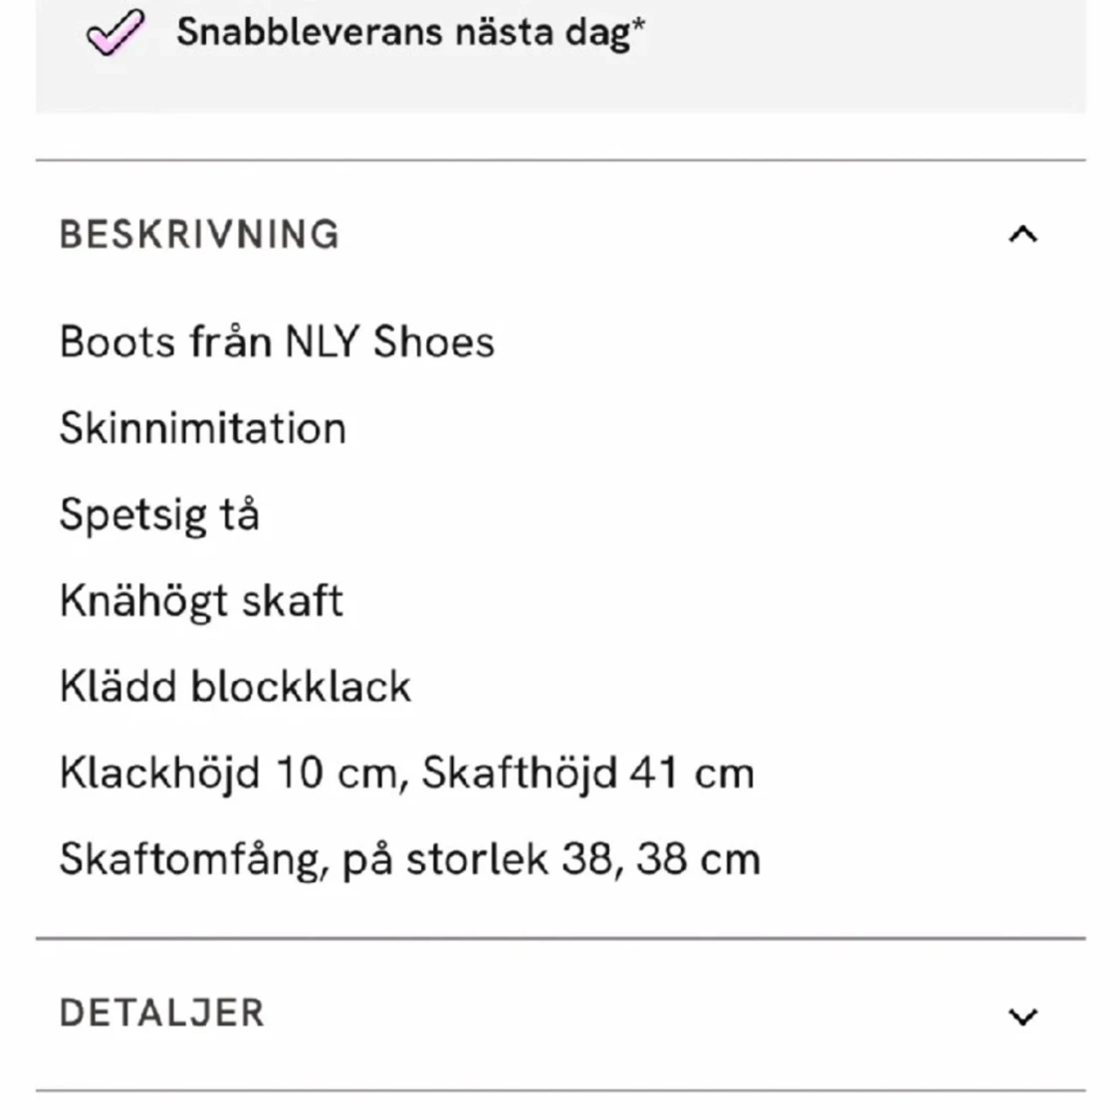Click the 'Spetsig tå' detail text
The height and width of the screenshot is (1120, 1120).
click(x=160, y=514)
